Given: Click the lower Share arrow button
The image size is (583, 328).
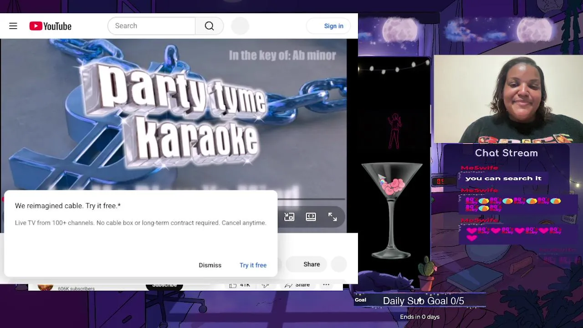Looking at the screenshot, I should point(297,285).
